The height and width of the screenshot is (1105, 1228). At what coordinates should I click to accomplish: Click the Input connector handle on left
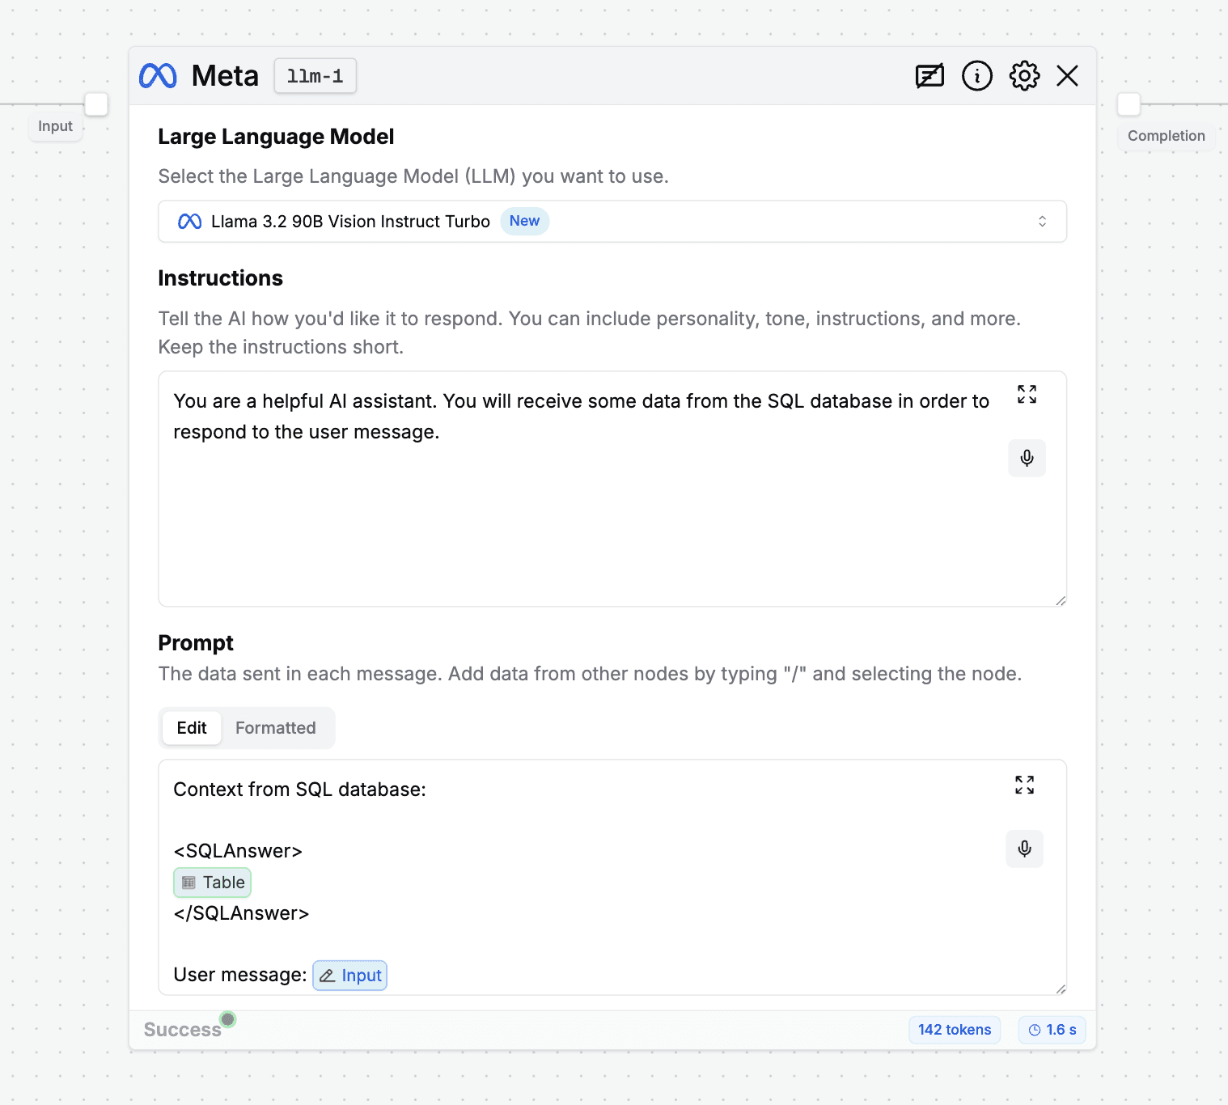pos(96,104)
